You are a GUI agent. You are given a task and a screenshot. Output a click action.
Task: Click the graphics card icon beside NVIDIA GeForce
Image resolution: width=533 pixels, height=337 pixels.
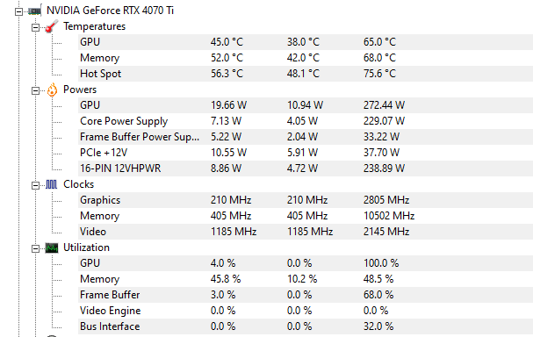(34, 11)
